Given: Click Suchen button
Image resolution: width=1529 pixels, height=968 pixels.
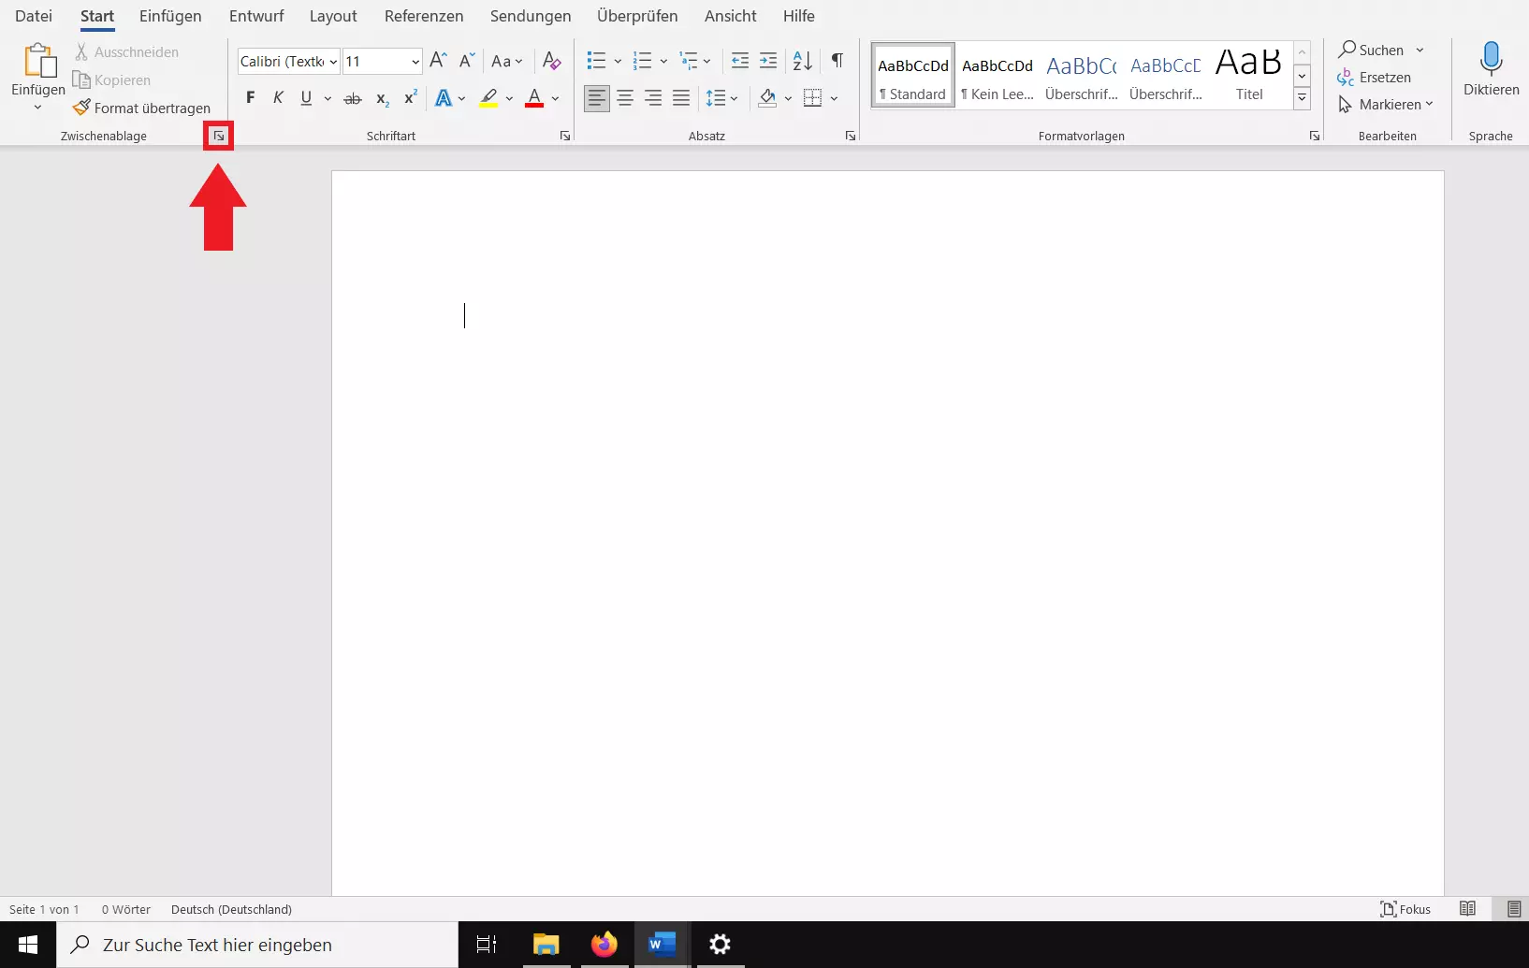Looking at the screenshot, I should pos(1371,50).
